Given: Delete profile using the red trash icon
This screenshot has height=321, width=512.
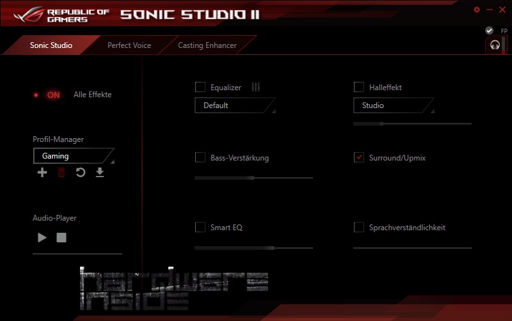Looking at the screenshot, I should pos(61,173).
